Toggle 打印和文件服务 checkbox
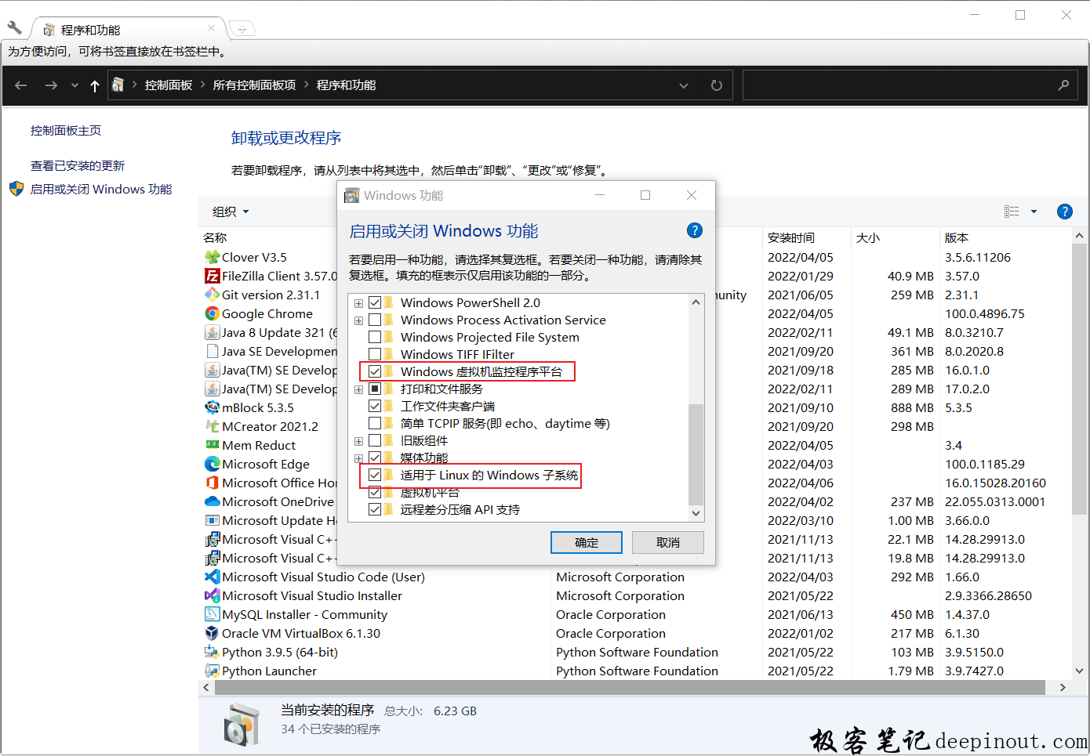Screen dimensions: 1090x756 click(x=375, y=389)
